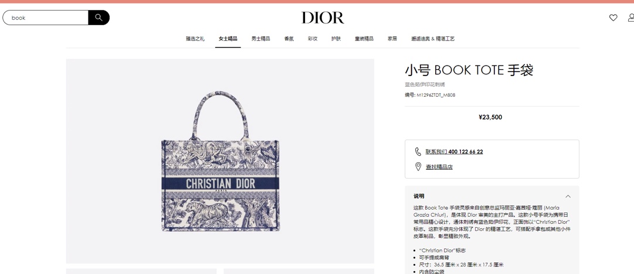This screenshot has height=274, width=634.
Task: Open the 男士精品 menu
Action: (x=260, y=39)
